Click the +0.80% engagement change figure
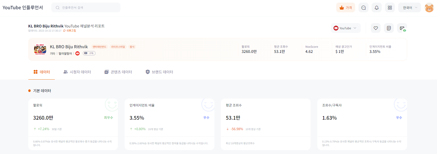437x154 pixels. (x=140, y=129)
